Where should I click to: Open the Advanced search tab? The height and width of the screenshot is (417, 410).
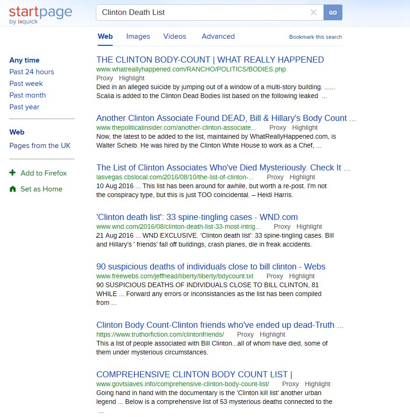coord(218,36)
